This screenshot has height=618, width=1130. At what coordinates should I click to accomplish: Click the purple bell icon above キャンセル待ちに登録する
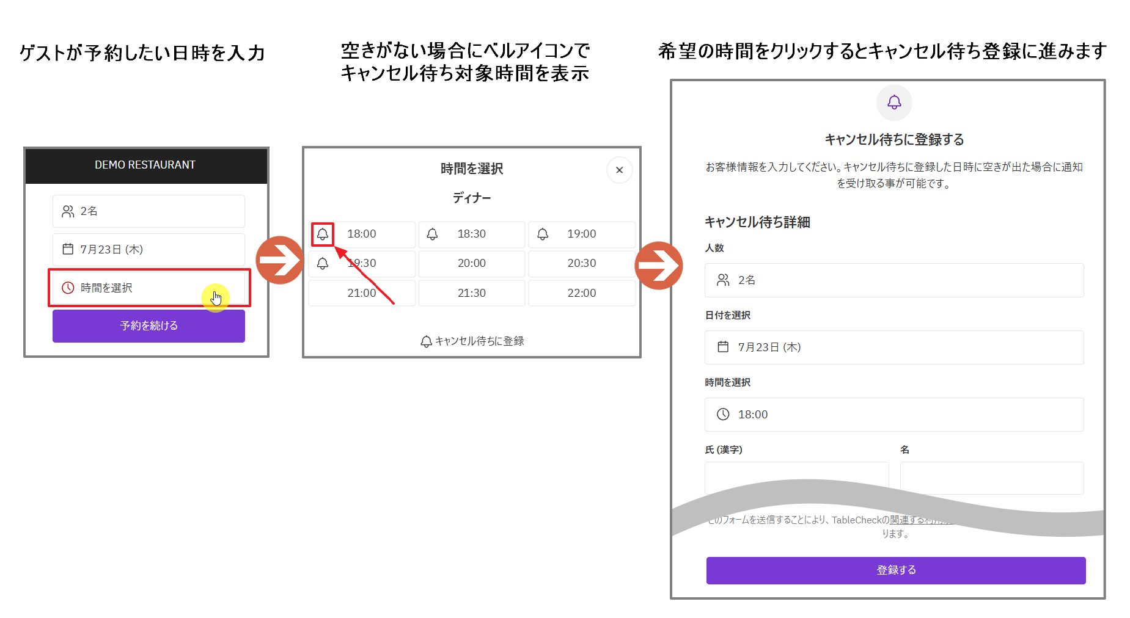click(894, 102)
